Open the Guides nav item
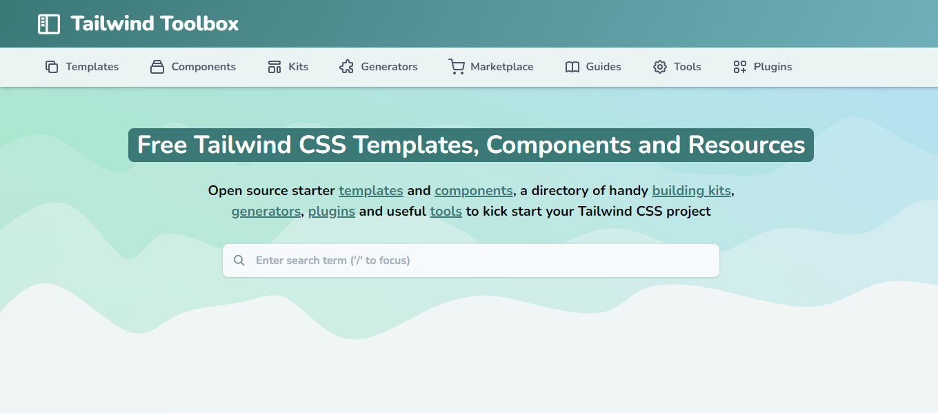The image size is (938, 419). pos(603,67)
